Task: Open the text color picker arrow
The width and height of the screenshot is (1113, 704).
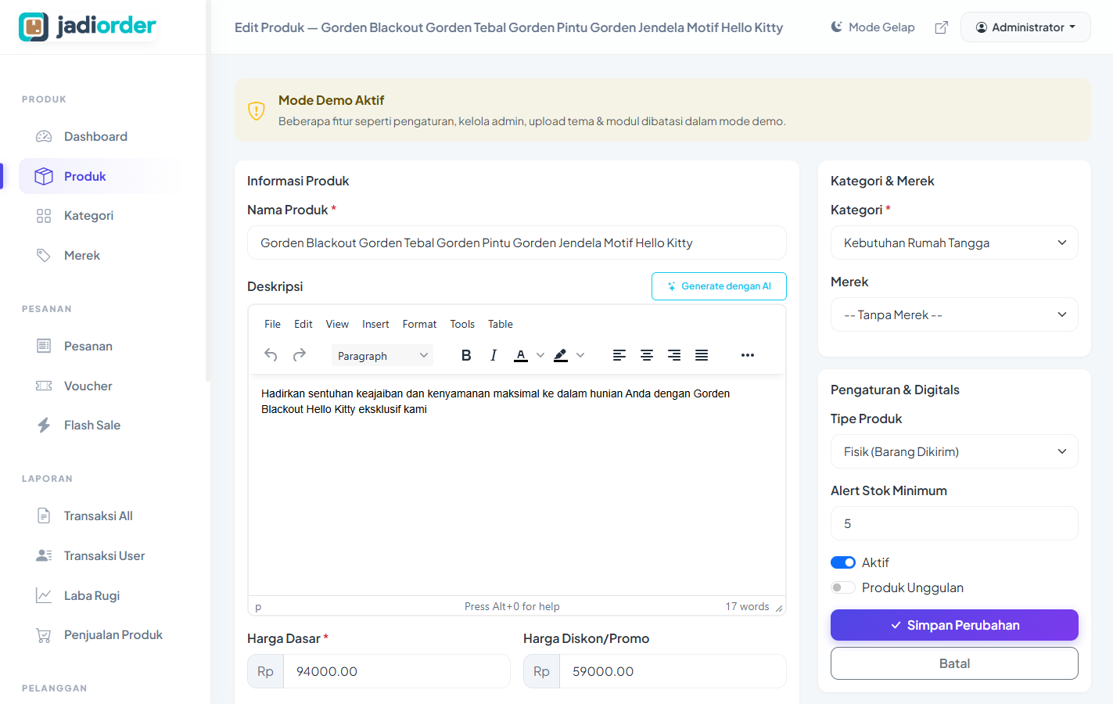Action: coord(540,355)
